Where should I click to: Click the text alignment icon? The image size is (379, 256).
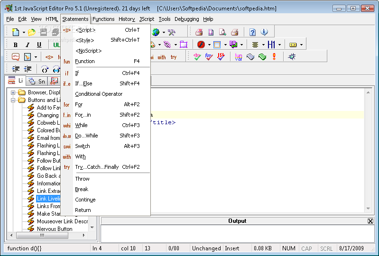point(255,45)
